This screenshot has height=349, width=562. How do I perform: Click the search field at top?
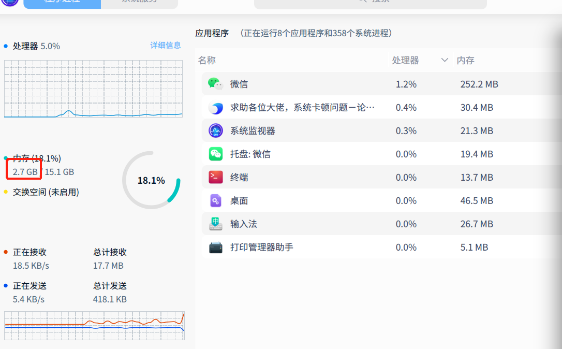click(370, 3)
